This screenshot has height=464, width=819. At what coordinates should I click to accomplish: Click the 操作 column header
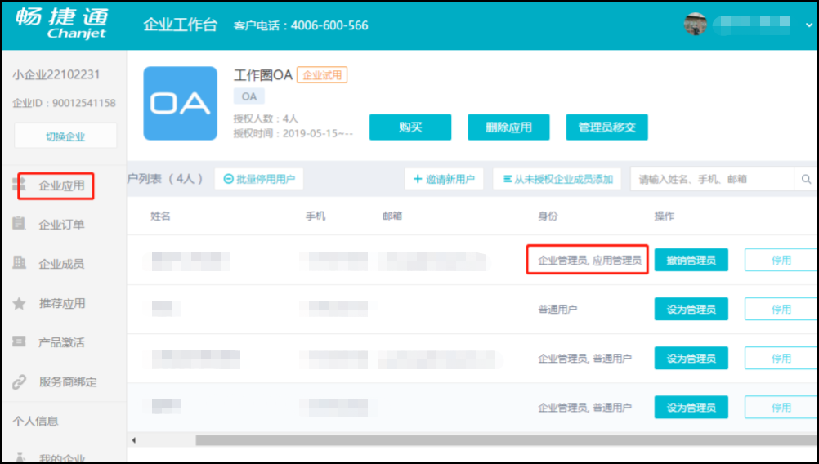tap(665, 216)
